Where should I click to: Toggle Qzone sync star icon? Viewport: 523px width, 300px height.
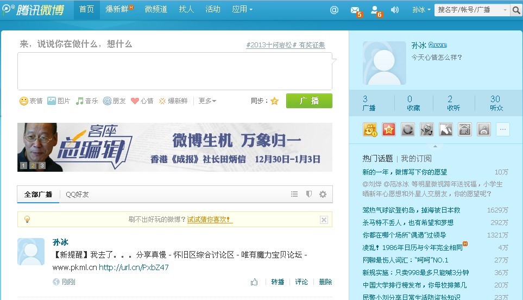coord(274,101)
